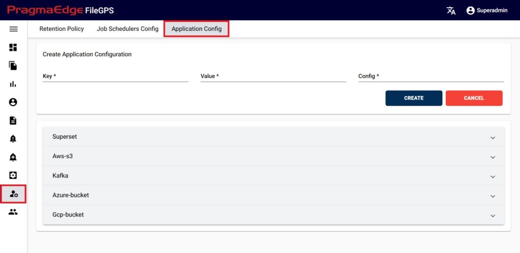Switch to the Retention Policy tab
520x253 pixels.
61,29
